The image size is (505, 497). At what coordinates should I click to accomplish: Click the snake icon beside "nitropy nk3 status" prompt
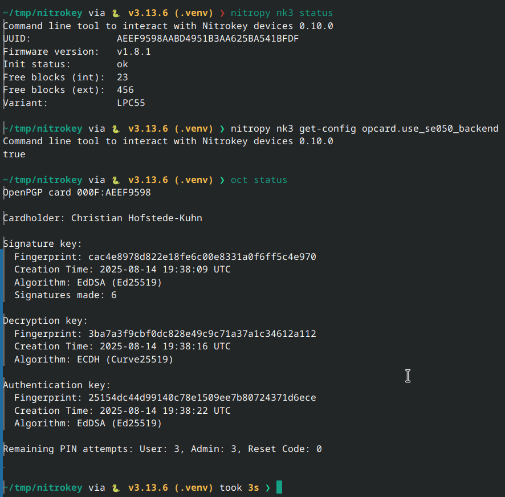pyautogui.click(x=116, y=13)
